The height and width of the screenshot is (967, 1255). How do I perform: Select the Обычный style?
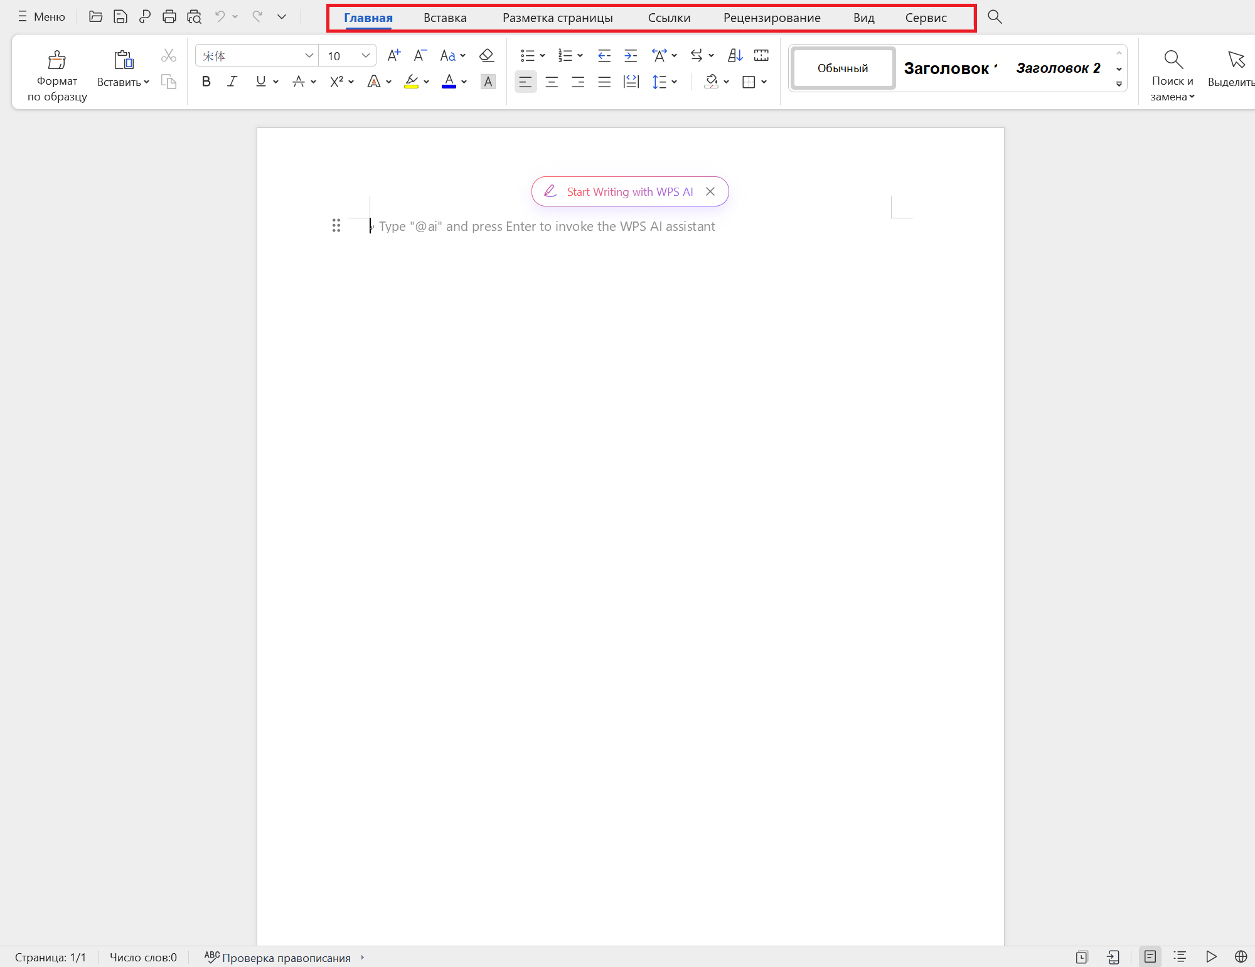843,68
